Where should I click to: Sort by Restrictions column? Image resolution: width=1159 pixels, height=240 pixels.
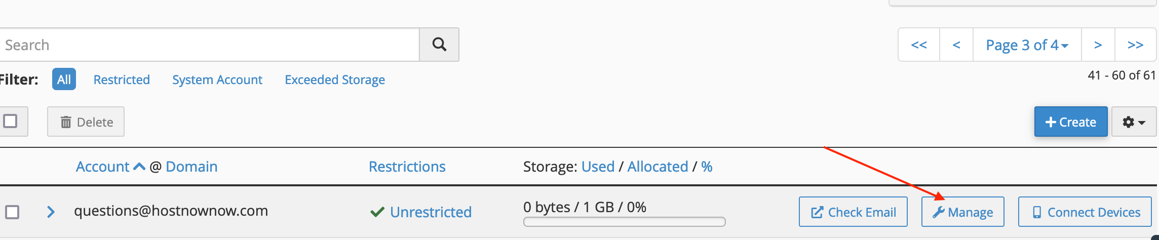[407, 166]
